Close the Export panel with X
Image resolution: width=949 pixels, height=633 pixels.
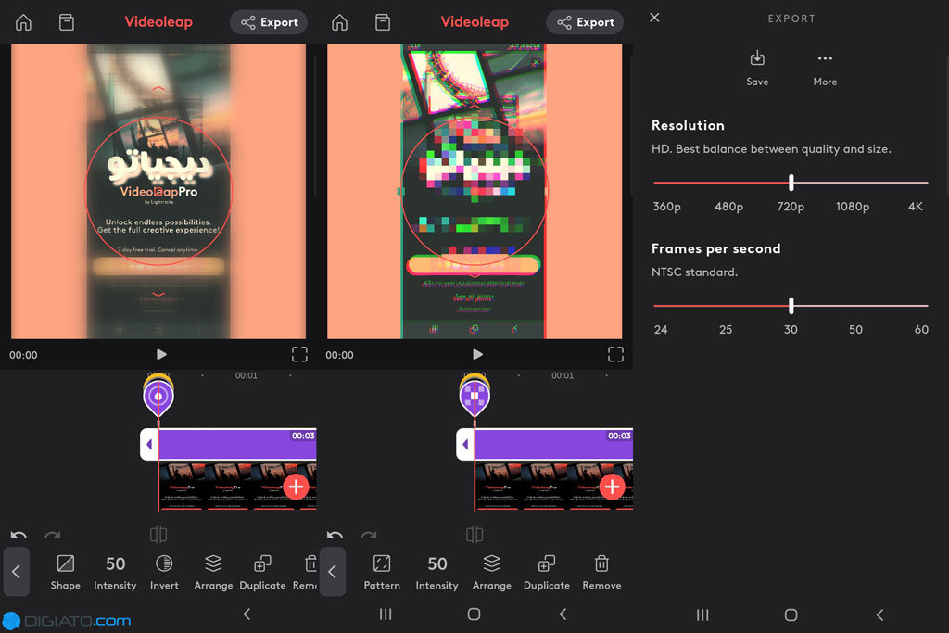click(x=654, y=18)
